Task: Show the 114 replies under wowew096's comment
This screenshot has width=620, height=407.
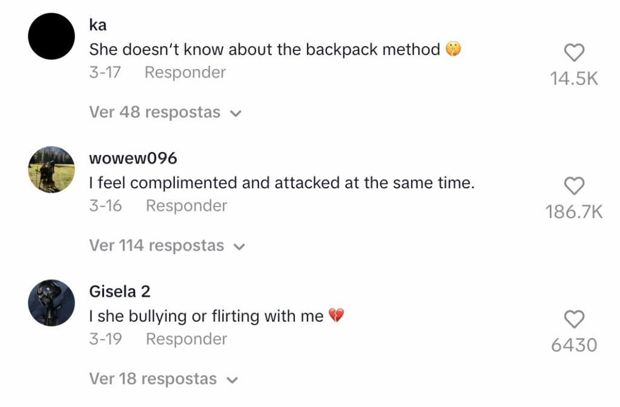Action: click(167, 246)
